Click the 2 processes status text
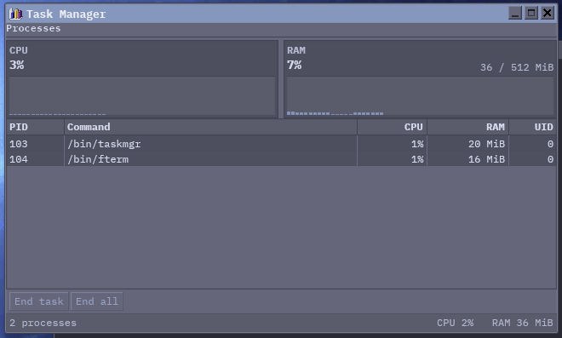 click(43, 323)
